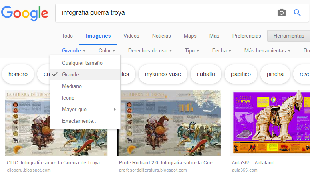This screenshot has height=178, width=310.
Task: Select the checked Grande size option
Action: (70, 74)
